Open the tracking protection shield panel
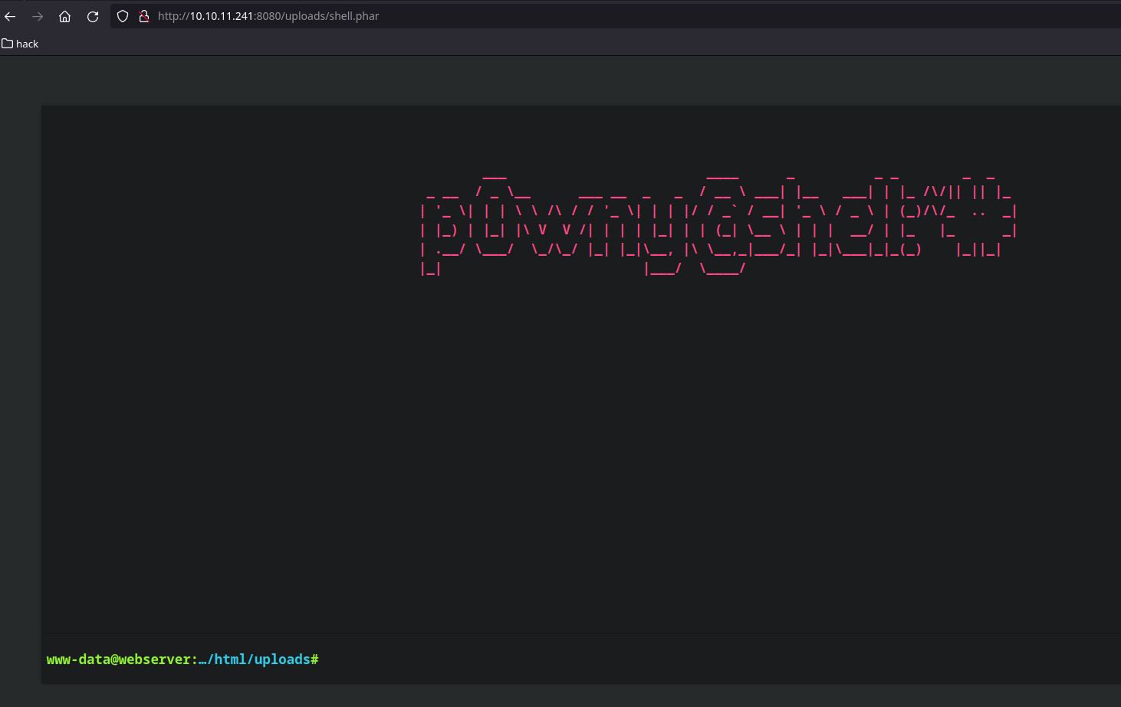The width and height of the screenshot is (1121, 707). [x=123, y=16]
